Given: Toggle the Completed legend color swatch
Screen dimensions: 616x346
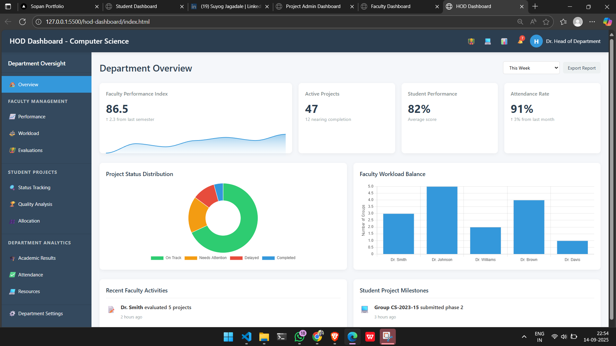Looking at the screenshot, I should click(x=268, y=258).
